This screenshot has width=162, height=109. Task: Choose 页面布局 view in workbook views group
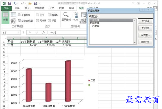click(x=24, y=15)
